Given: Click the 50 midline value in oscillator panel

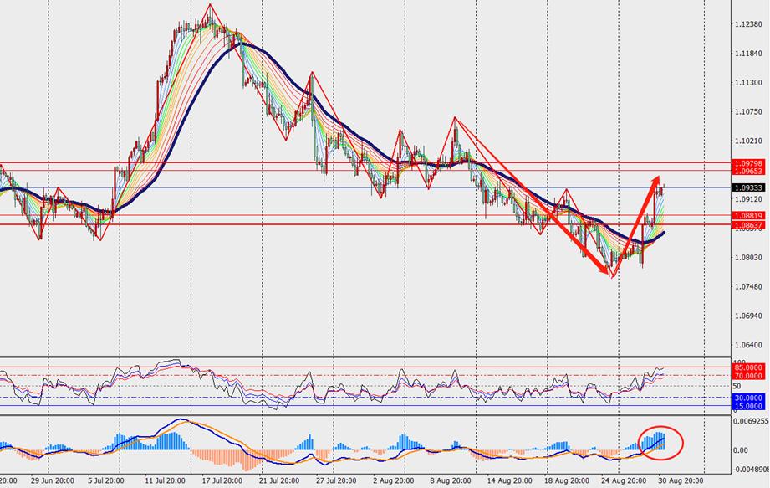Looking at the screenshot, I should pos(737,387).
